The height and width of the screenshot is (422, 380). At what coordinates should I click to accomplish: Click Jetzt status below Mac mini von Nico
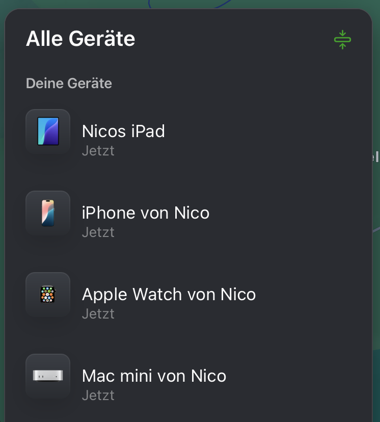click(98, 395)
